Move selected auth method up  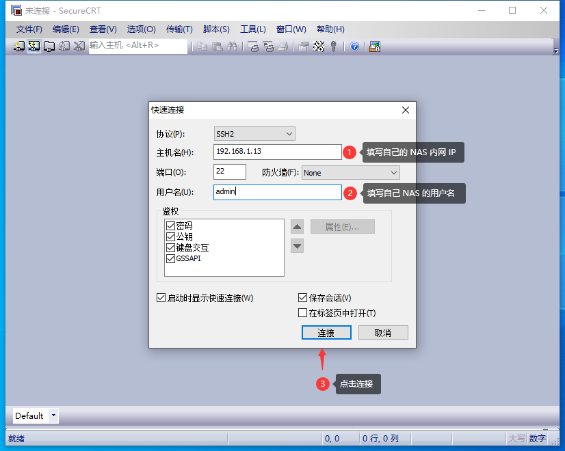coord(297,227)
